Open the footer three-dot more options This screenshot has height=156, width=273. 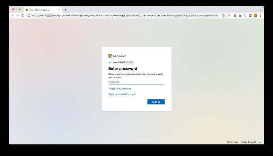coord(261,142)
